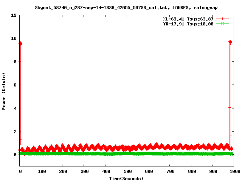
Task: Select the YR-17.91 Tsys:18.00 legend label
Action: 188,24
